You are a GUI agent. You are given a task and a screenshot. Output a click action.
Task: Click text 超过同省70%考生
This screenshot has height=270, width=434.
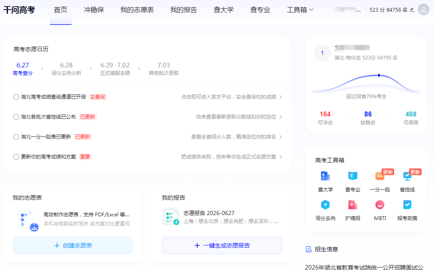(x=366, y=97)
